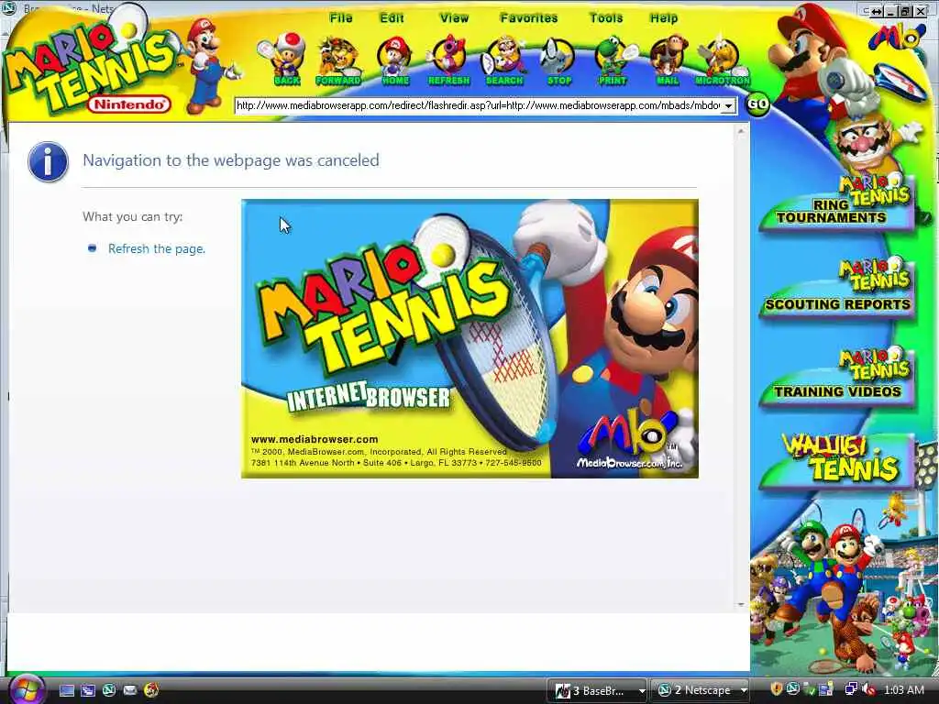Viewport: 939px width, 704px height.
Task: Open Mail with the Donkey Kong icon
Action: pyautogui.click(x=668, y=60)
